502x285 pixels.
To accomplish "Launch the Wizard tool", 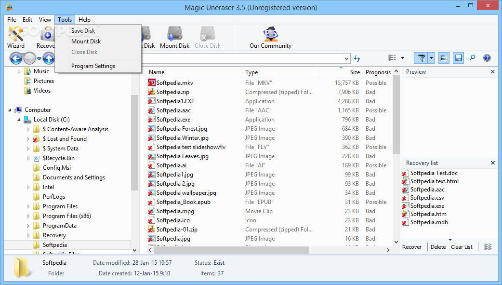I will pos(16,37).
